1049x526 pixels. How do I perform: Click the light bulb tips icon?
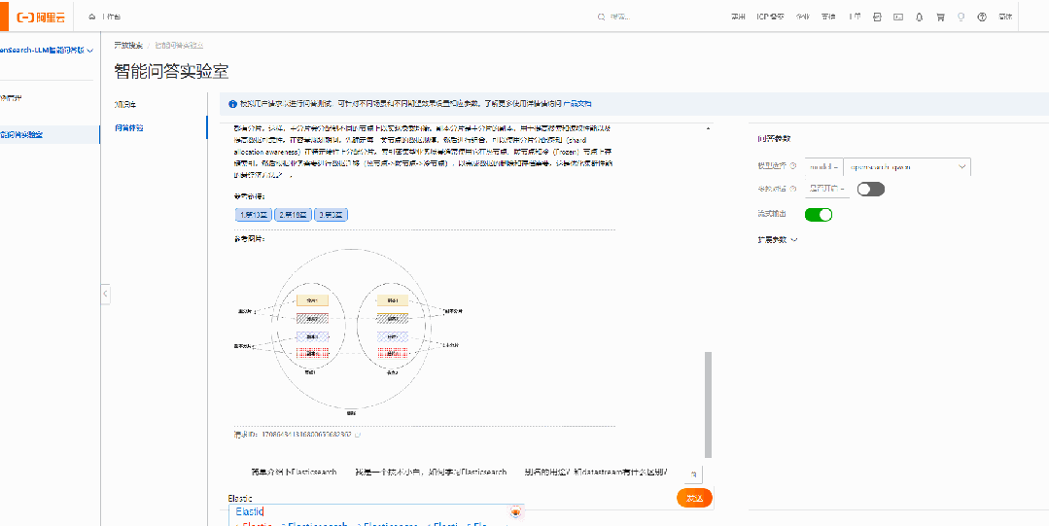[x=962, y=17]
